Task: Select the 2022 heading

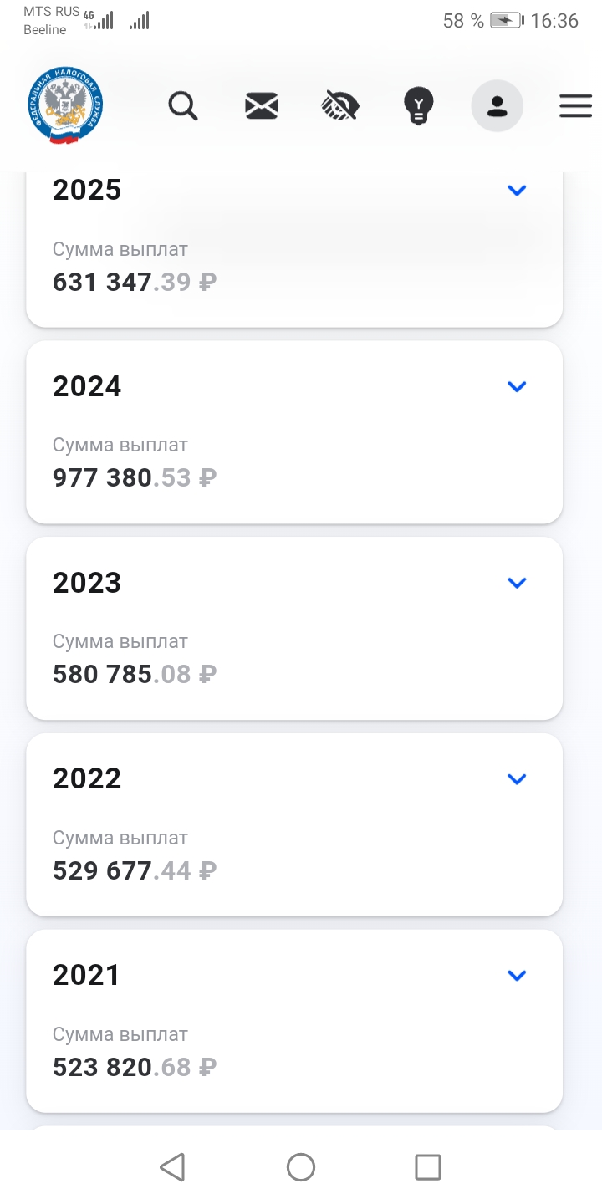Action: (x=87, y=779)
